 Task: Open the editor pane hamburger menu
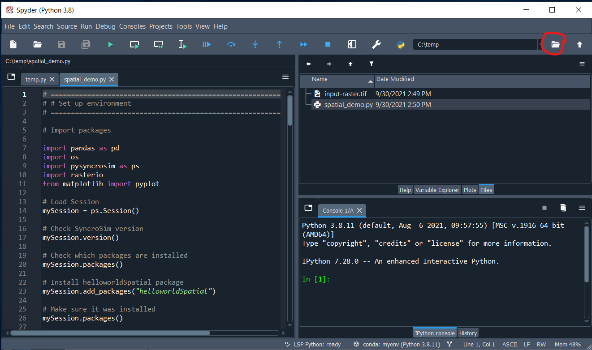(x=285, y=77)
